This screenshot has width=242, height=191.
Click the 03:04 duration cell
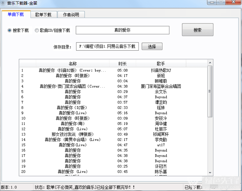coord(123,81)
